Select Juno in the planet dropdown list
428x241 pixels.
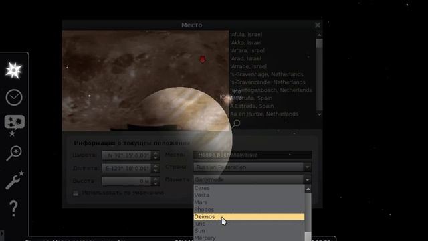[x=249, y=224]
